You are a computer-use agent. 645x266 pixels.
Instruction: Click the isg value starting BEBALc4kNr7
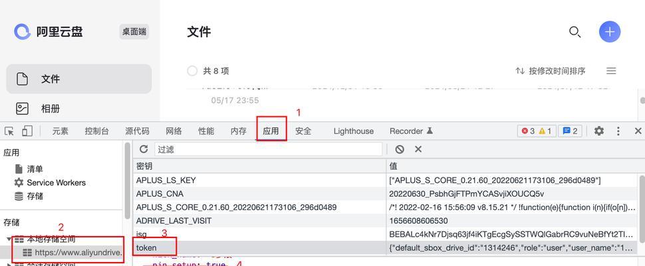512,234
